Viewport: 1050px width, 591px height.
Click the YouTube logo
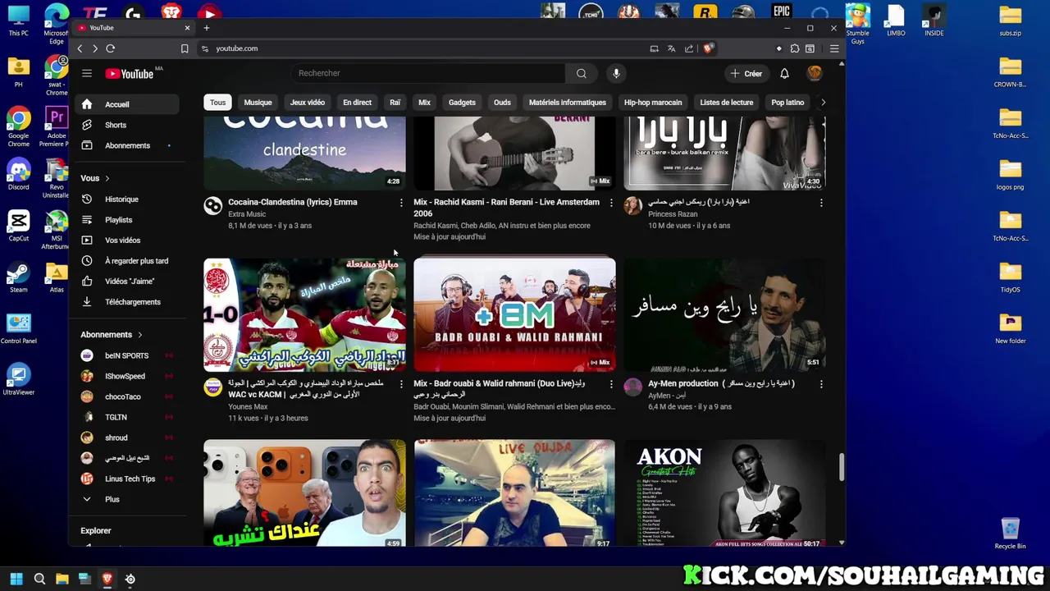(130, 74)
